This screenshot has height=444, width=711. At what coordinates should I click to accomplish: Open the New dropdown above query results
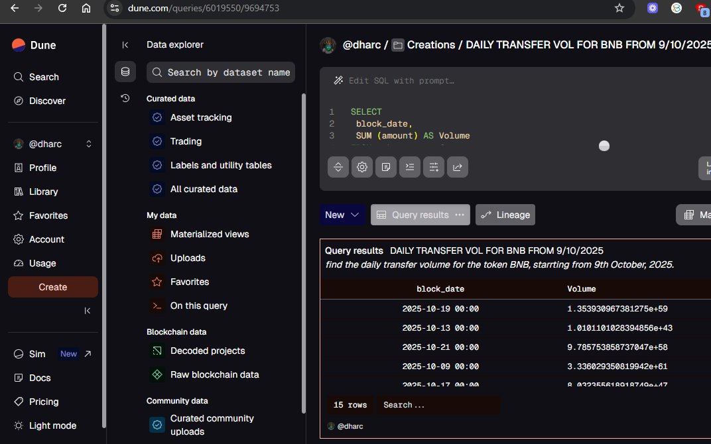(x=342, y=215)
